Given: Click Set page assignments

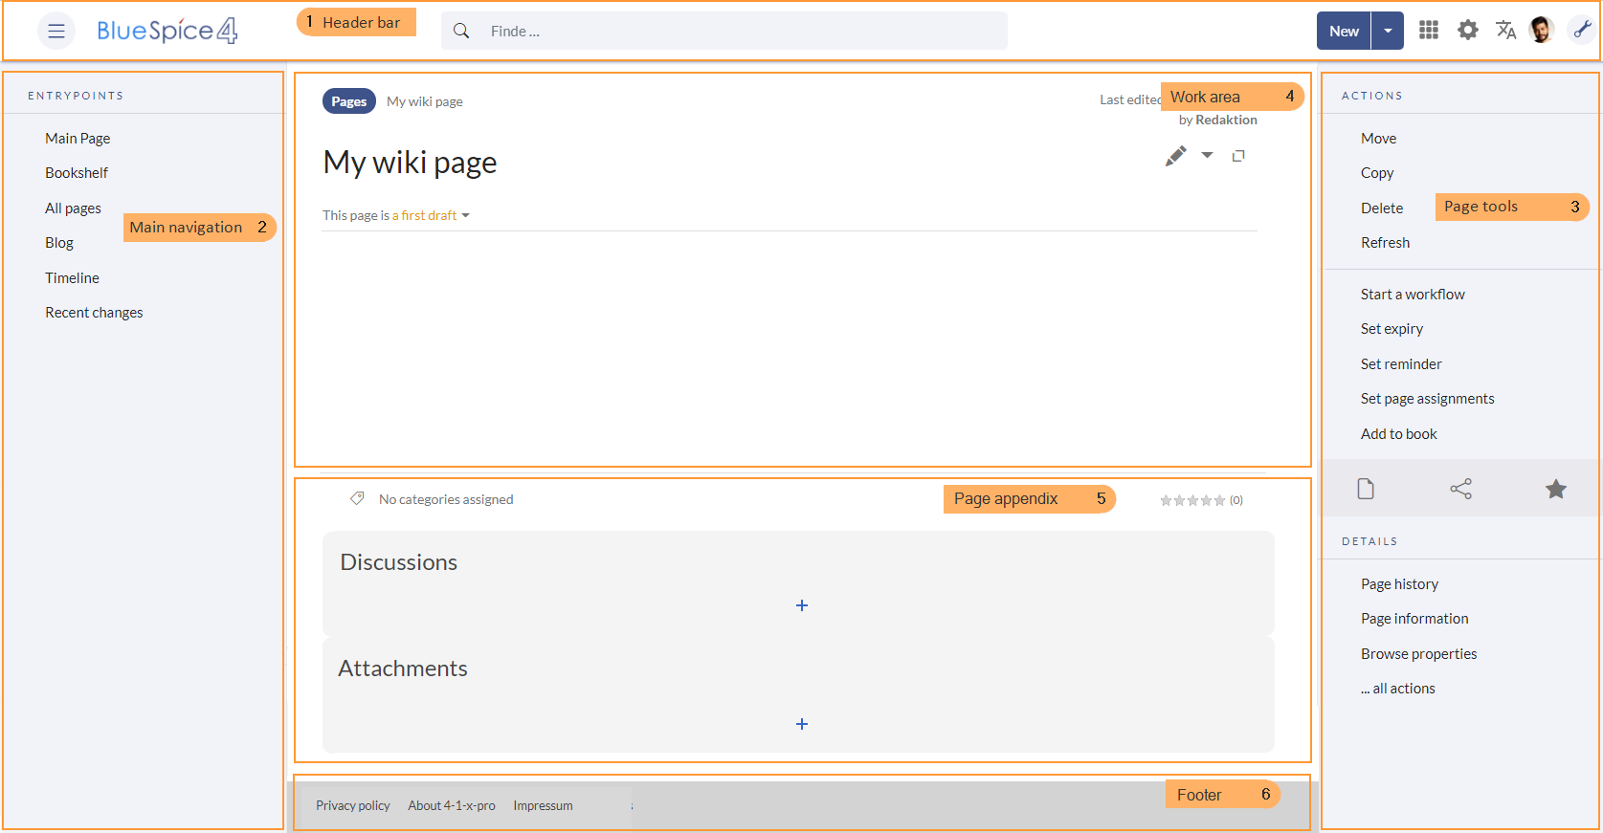Looking at the screenshot, I should point(1427,399).
